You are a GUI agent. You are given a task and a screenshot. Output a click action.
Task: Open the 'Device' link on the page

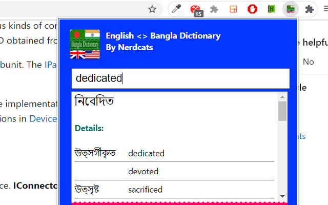43,118
